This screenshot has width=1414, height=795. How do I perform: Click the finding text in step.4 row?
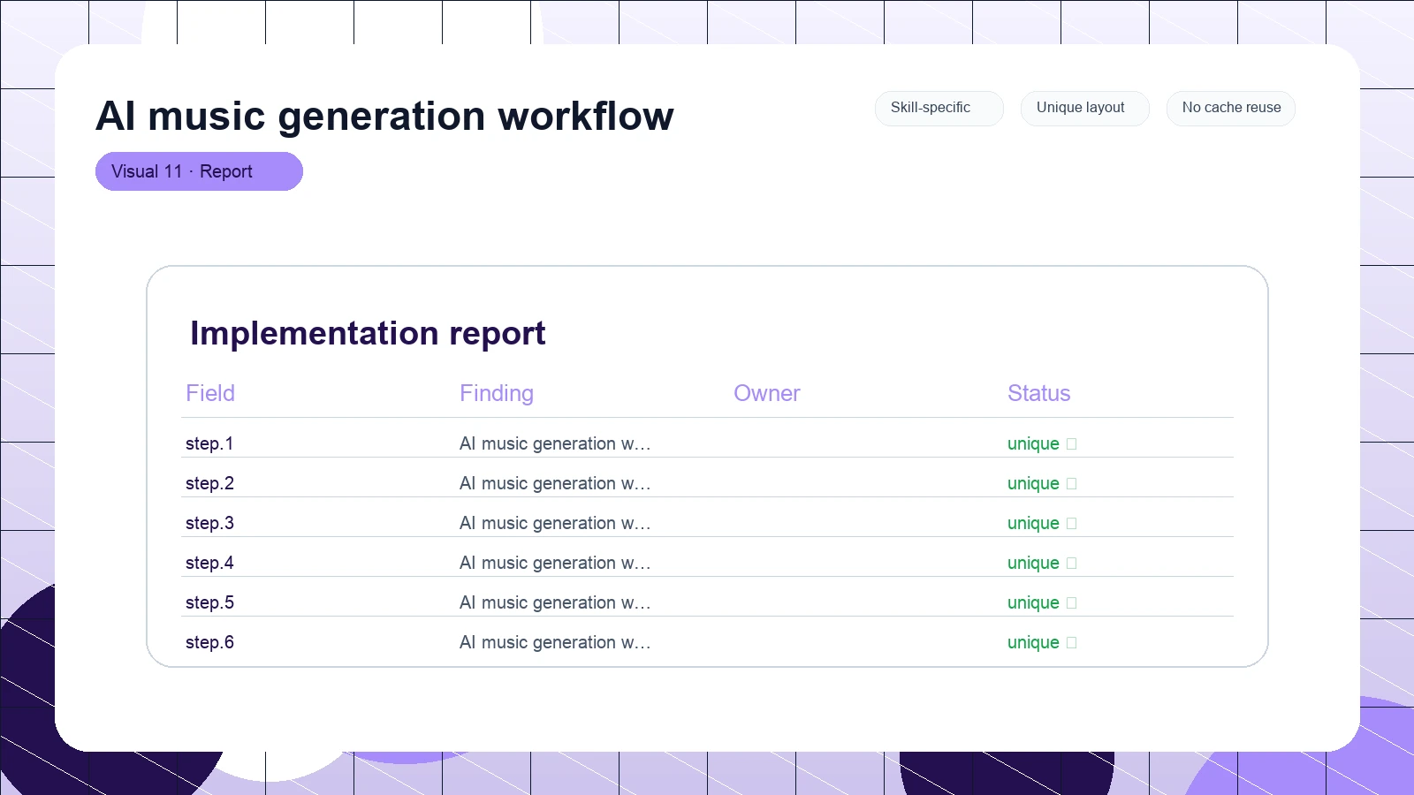[x=555, y=563]
